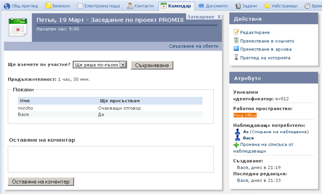The height and width of the screenshot is (194, 322).
Task: Click the Свързване на обекти link
Action: coord(194,46)
